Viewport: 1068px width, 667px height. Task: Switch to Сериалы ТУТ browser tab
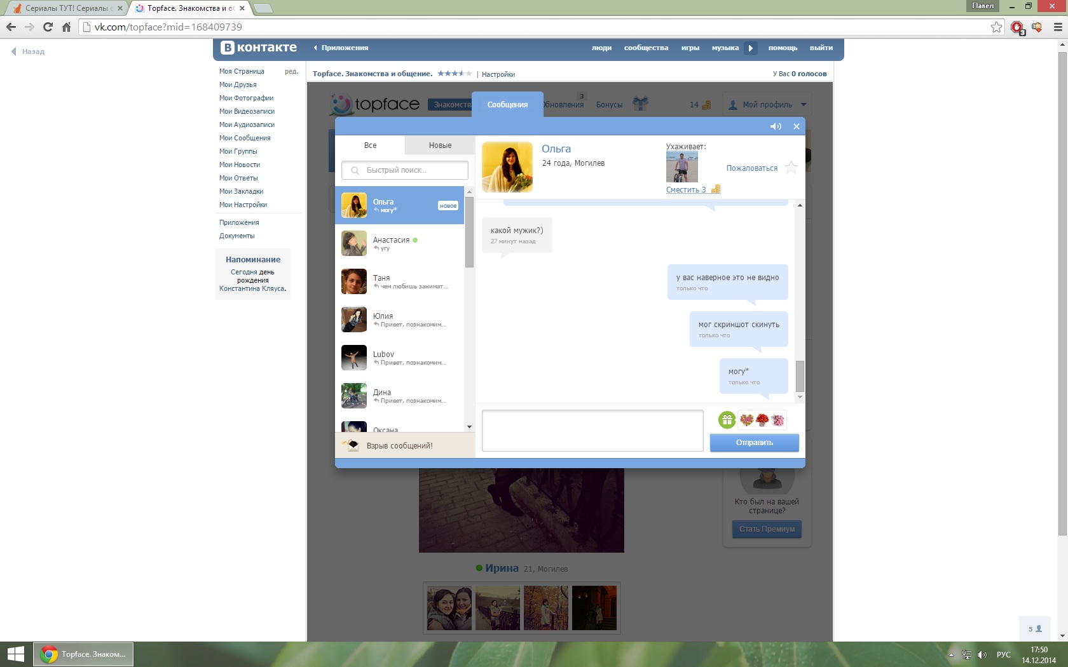pos(66,8)
